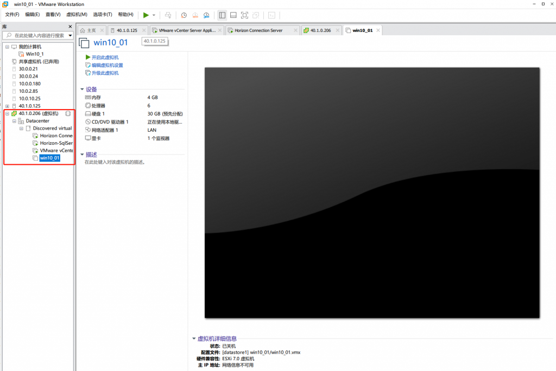This screenshot has width=556, height=371.
Task: Click the green power-on play toolbar button
Action: tap(146, 15)
